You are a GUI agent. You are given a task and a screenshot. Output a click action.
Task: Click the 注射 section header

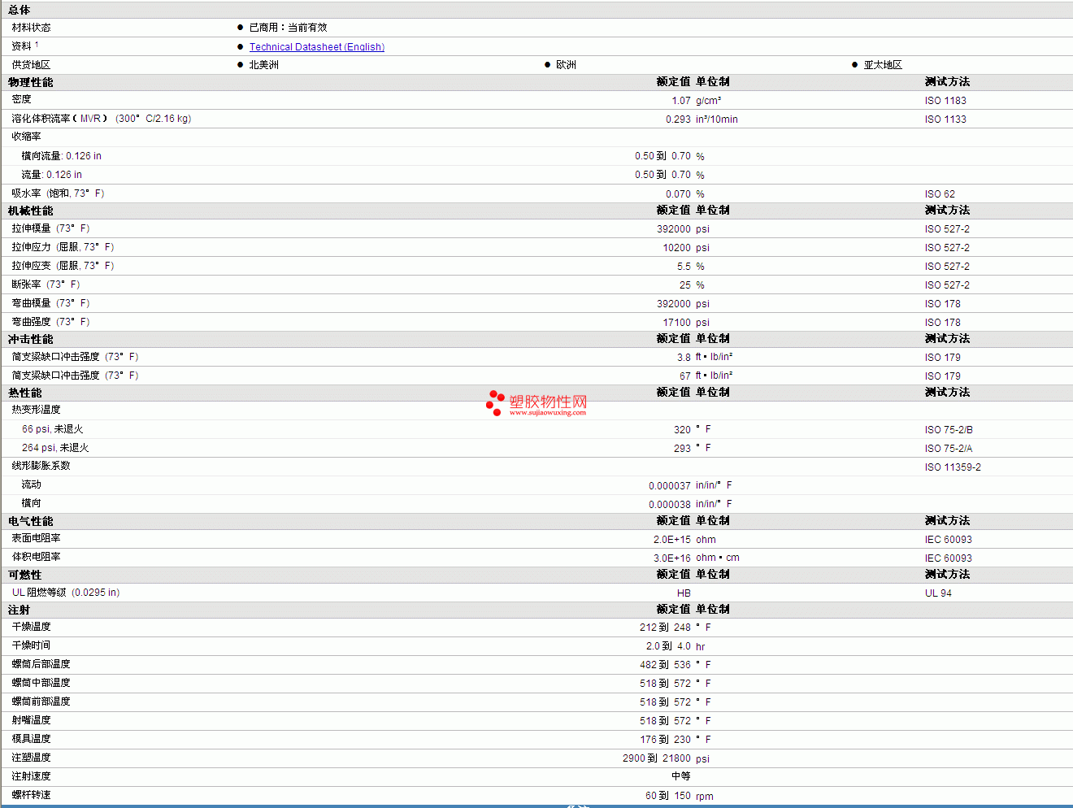tap(20, 610)
